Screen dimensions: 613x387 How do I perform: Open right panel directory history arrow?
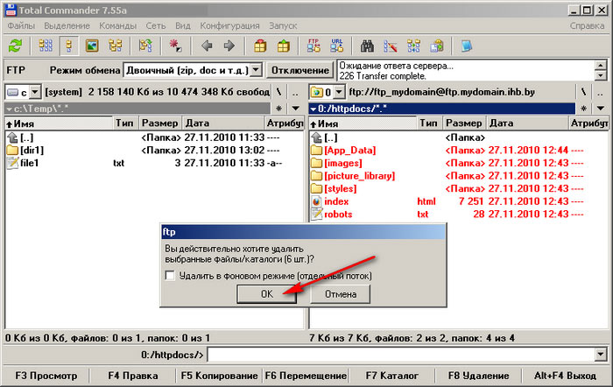601,109
